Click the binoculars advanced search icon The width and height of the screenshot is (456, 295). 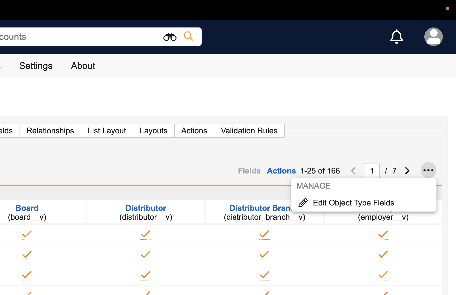170,37
